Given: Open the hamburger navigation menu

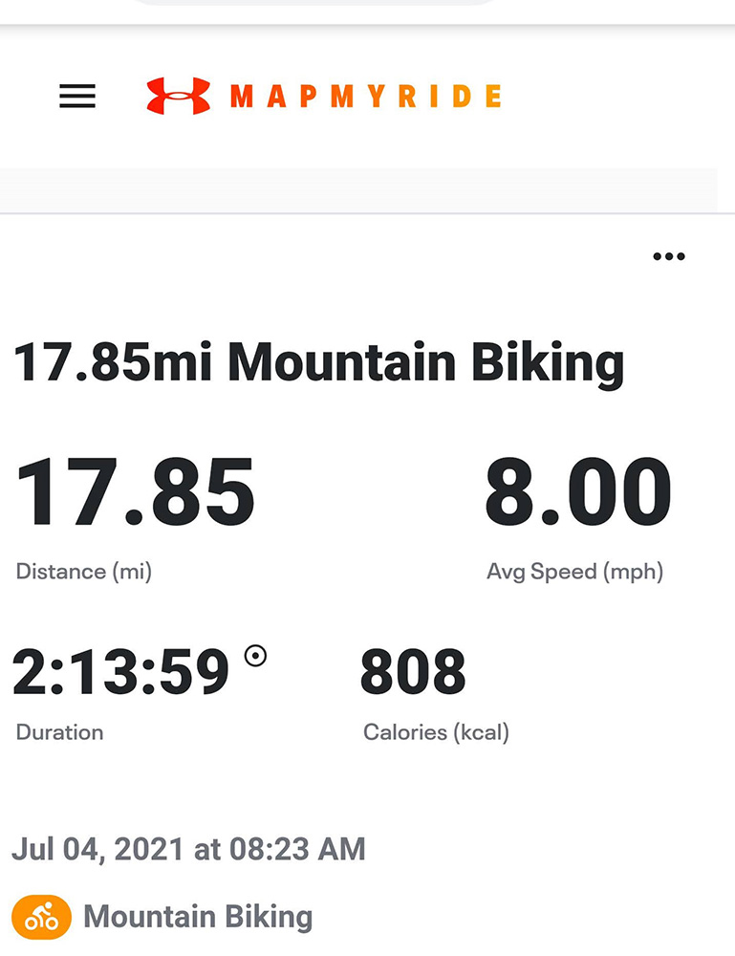Looking at the screenshot, I should 77,96.
